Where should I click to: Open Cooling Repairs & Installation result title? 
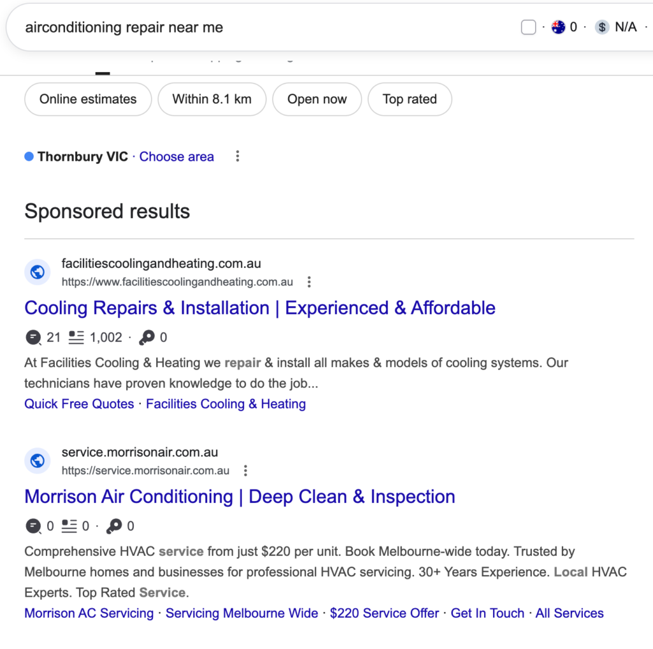click(260, 308)
